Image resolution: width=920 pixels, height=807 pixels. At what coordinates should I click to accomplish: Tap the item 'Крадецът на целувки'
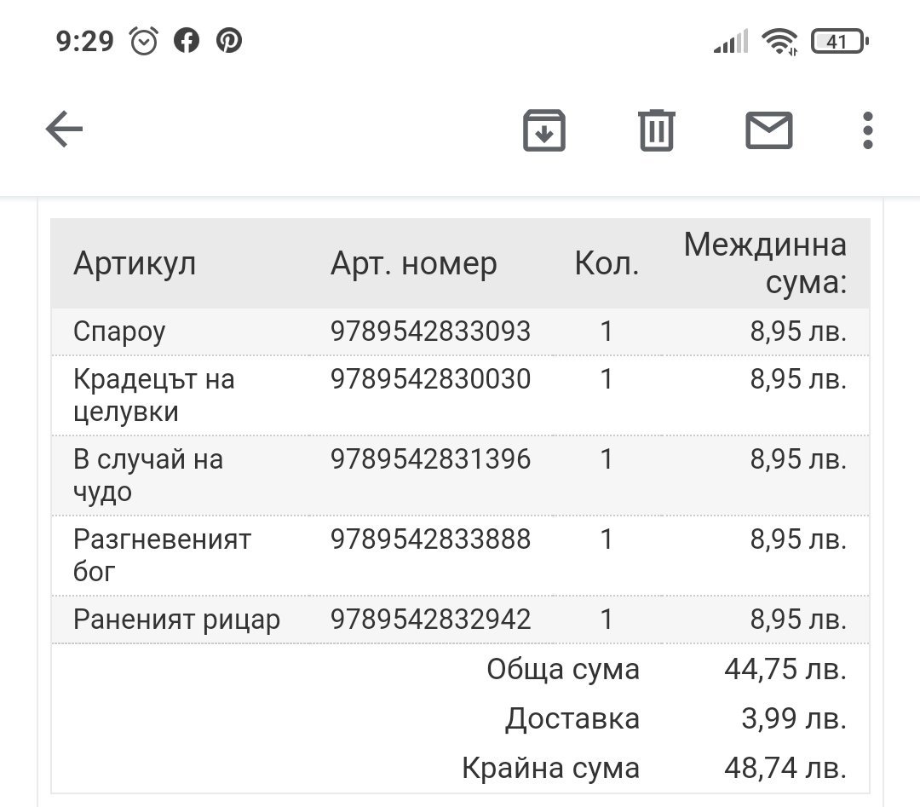(153, 395)
